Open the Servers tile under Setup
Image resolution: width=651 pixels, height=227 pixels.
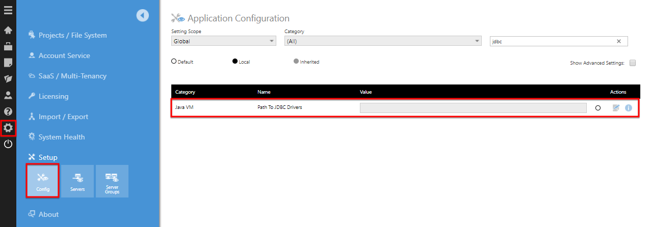pyautogui.click(x=77, y=181)
